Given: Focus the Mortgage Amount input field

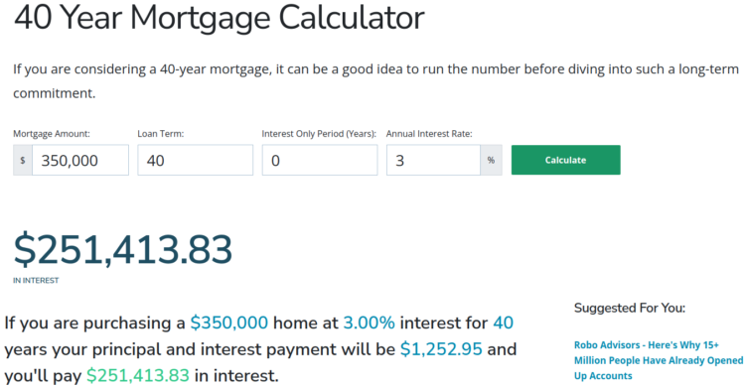Looking at the screenshot, I should tap(80, 160).
